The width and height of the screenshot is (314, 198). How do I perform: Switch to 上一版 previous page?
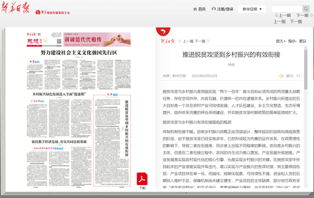279,21
